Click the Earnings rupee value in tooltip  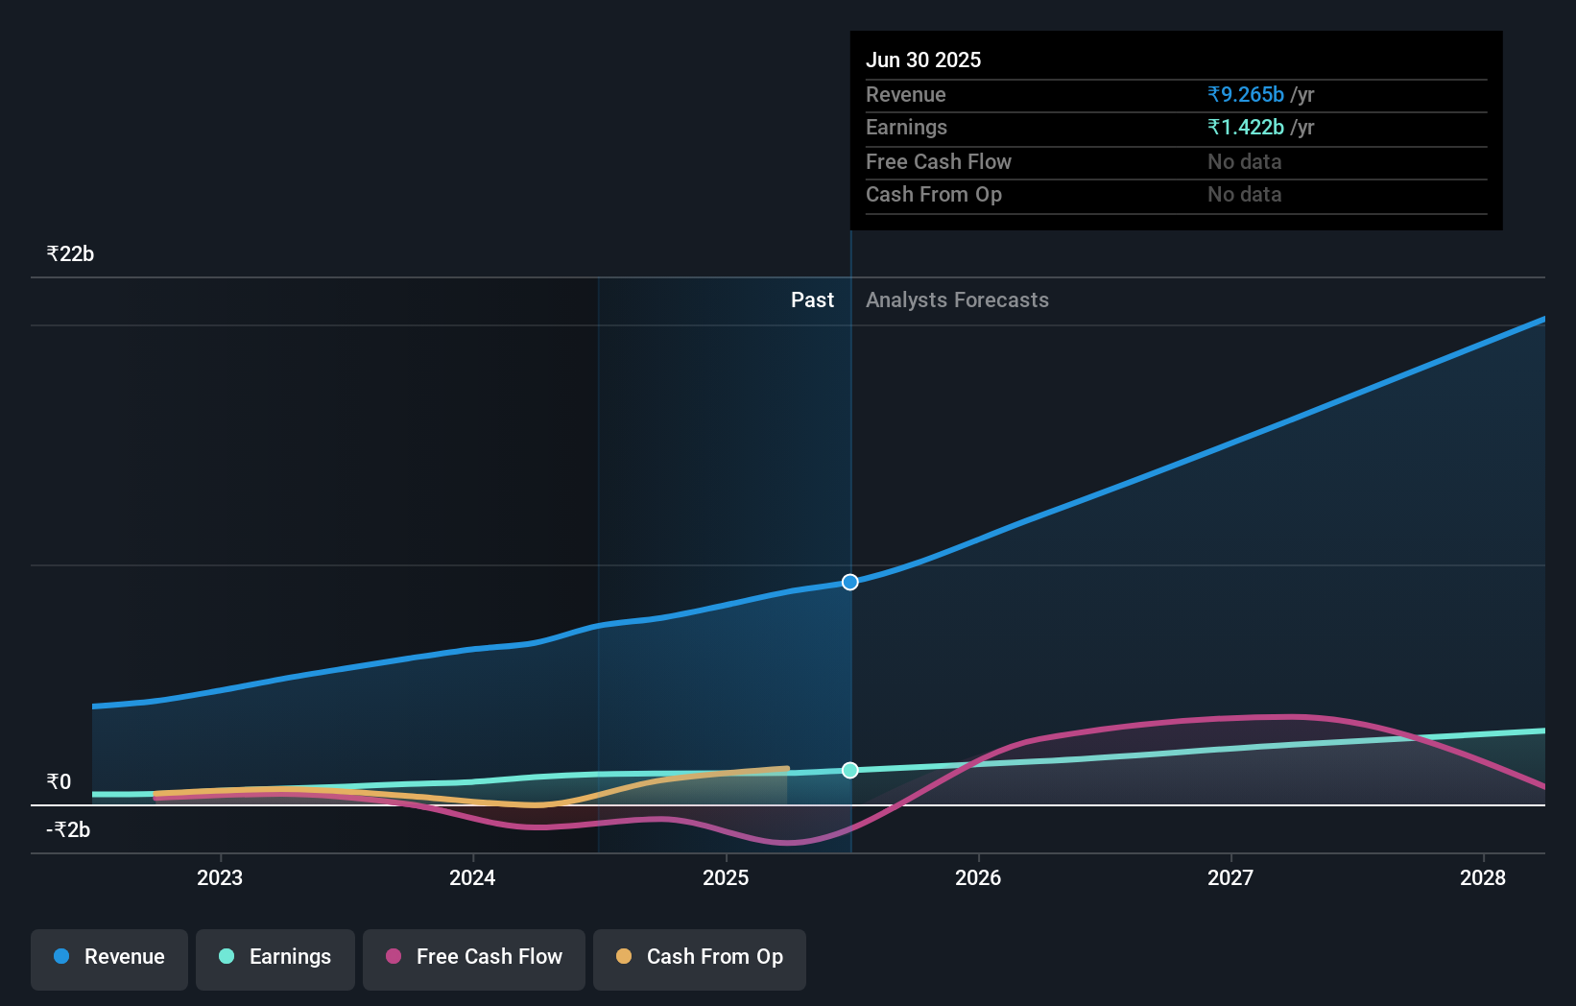click(1245, 127)
